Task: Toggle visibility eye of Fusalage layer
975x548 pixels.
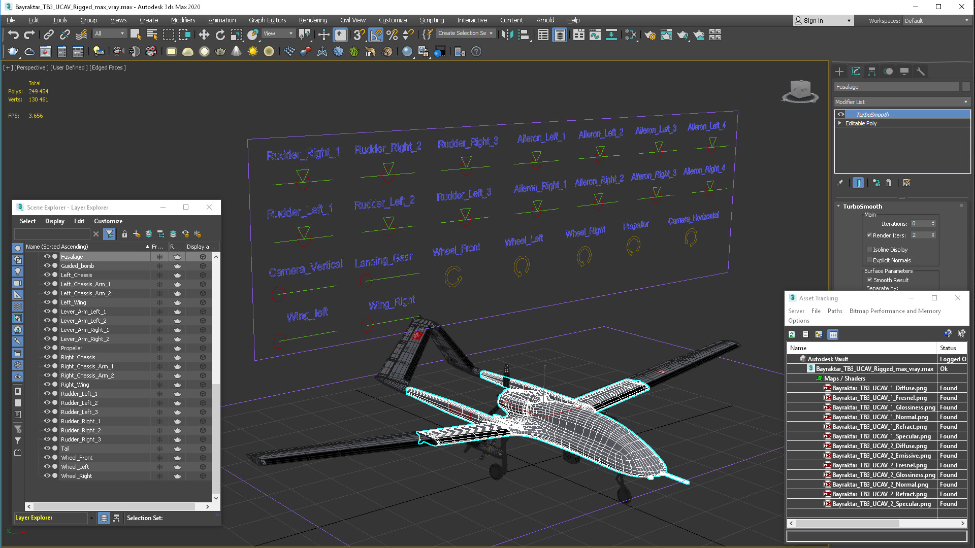Action: point(47,257)
